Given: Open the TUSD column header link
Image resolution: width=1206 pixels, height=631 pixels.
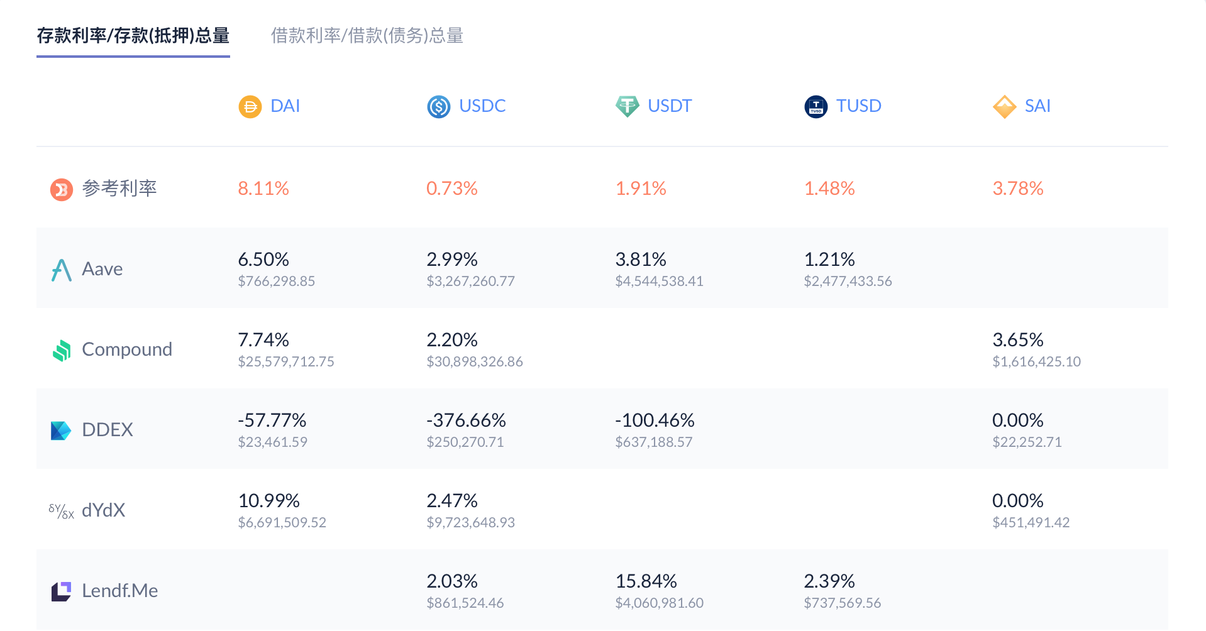Looking at the screenshot, I should tap(858, 106).
